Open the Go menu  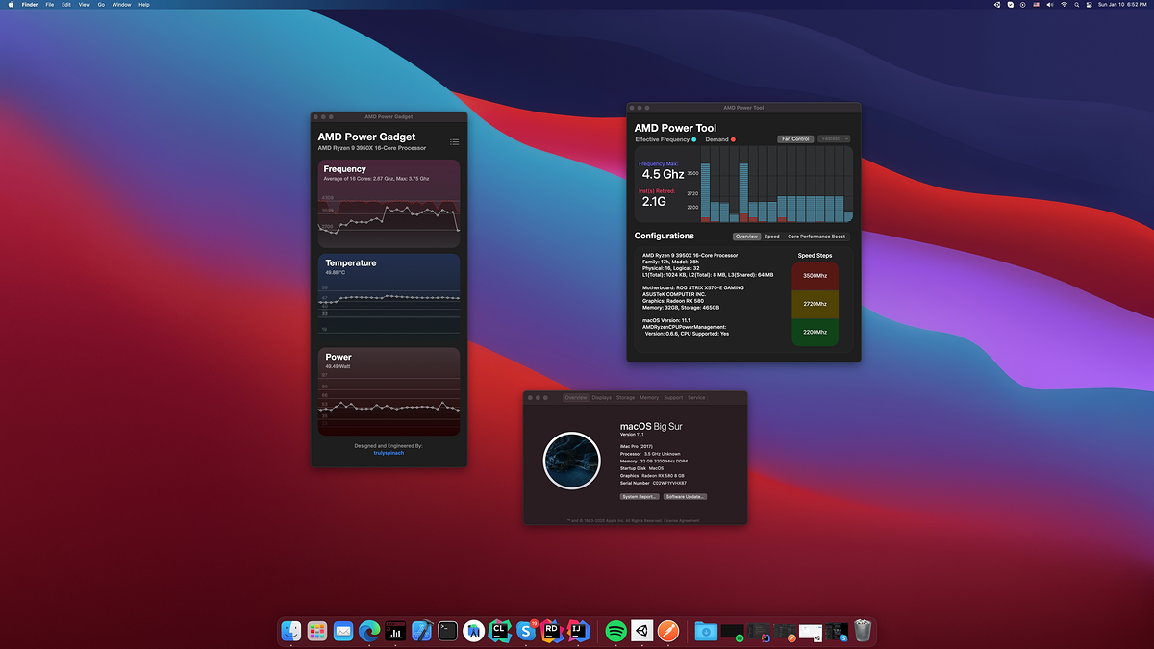click(x=101, y=5)
